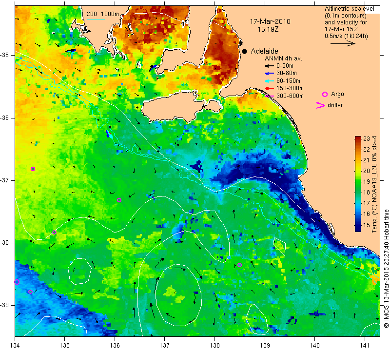390x351 pixels.
Task: Click the 23 degree colorbar label
Action: click(367, 138)
